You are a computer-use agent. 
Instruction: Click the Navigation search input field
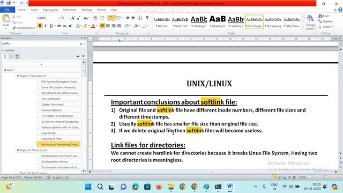40,44
